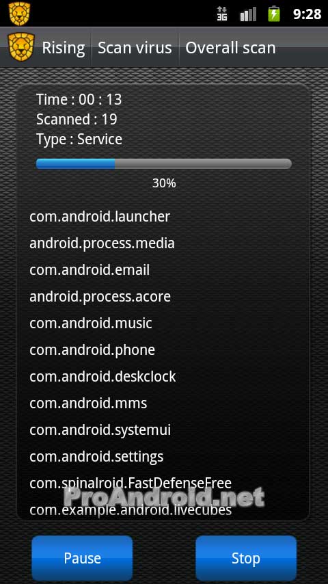Click the blue scan progress bar
This screenshot has width=328, height=584.
point(164,164)
